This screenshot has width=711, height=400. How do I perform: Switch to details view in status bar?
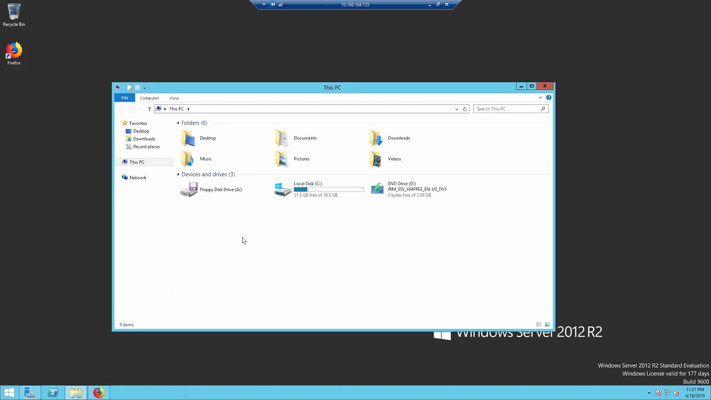[x=539, y=324]
